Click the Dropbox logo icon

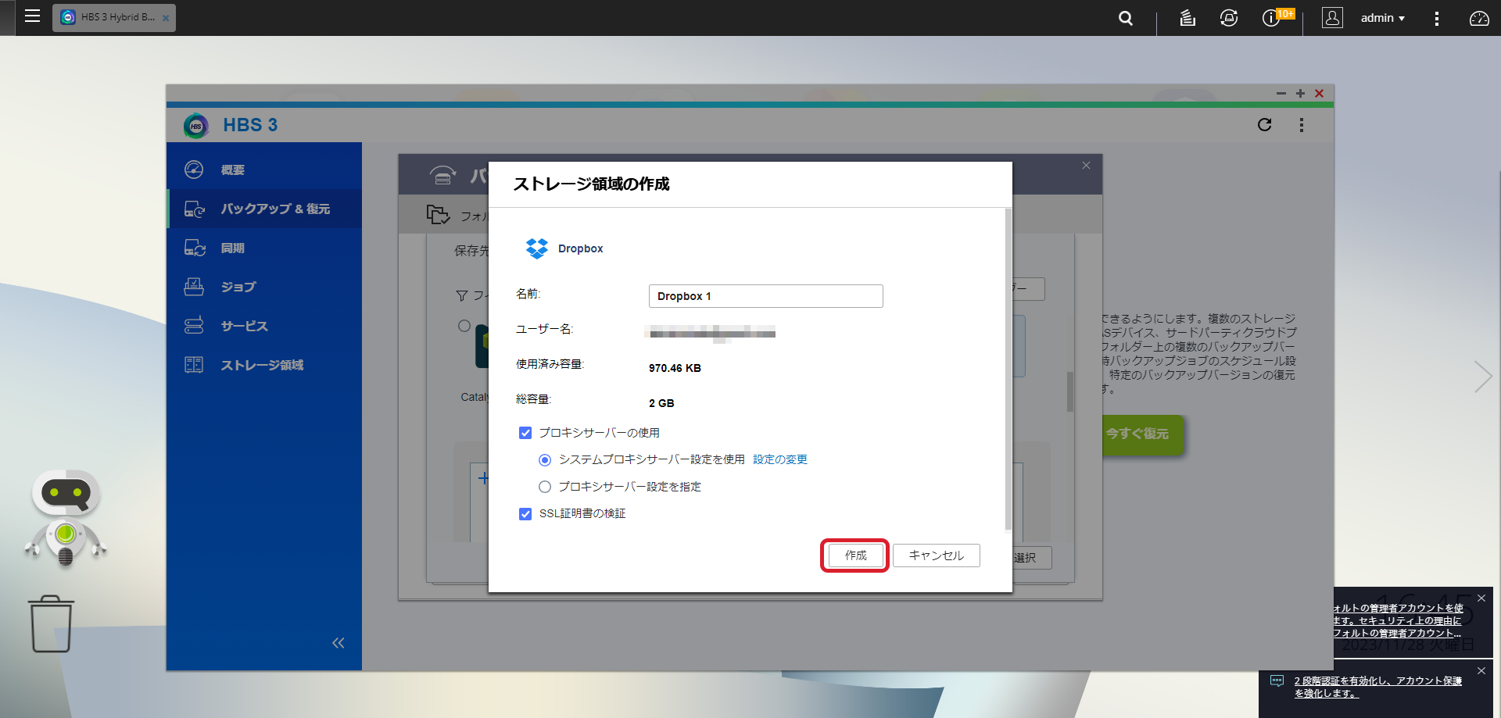coord(537,248)
